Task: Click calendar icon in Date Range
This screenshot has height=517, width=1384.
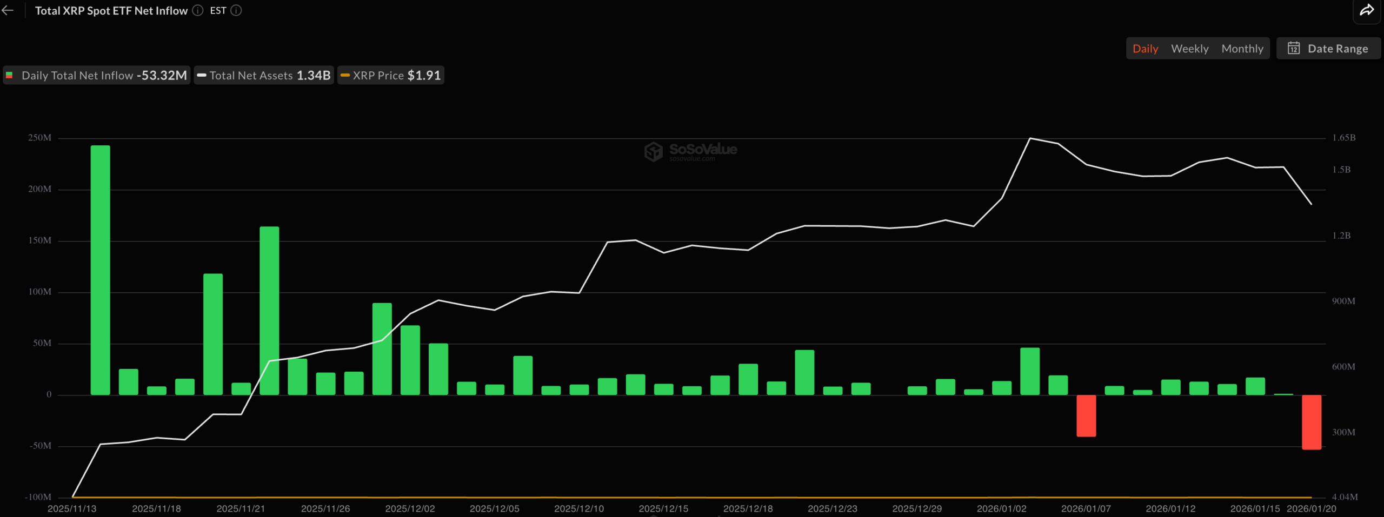Action: point(1294,48)
